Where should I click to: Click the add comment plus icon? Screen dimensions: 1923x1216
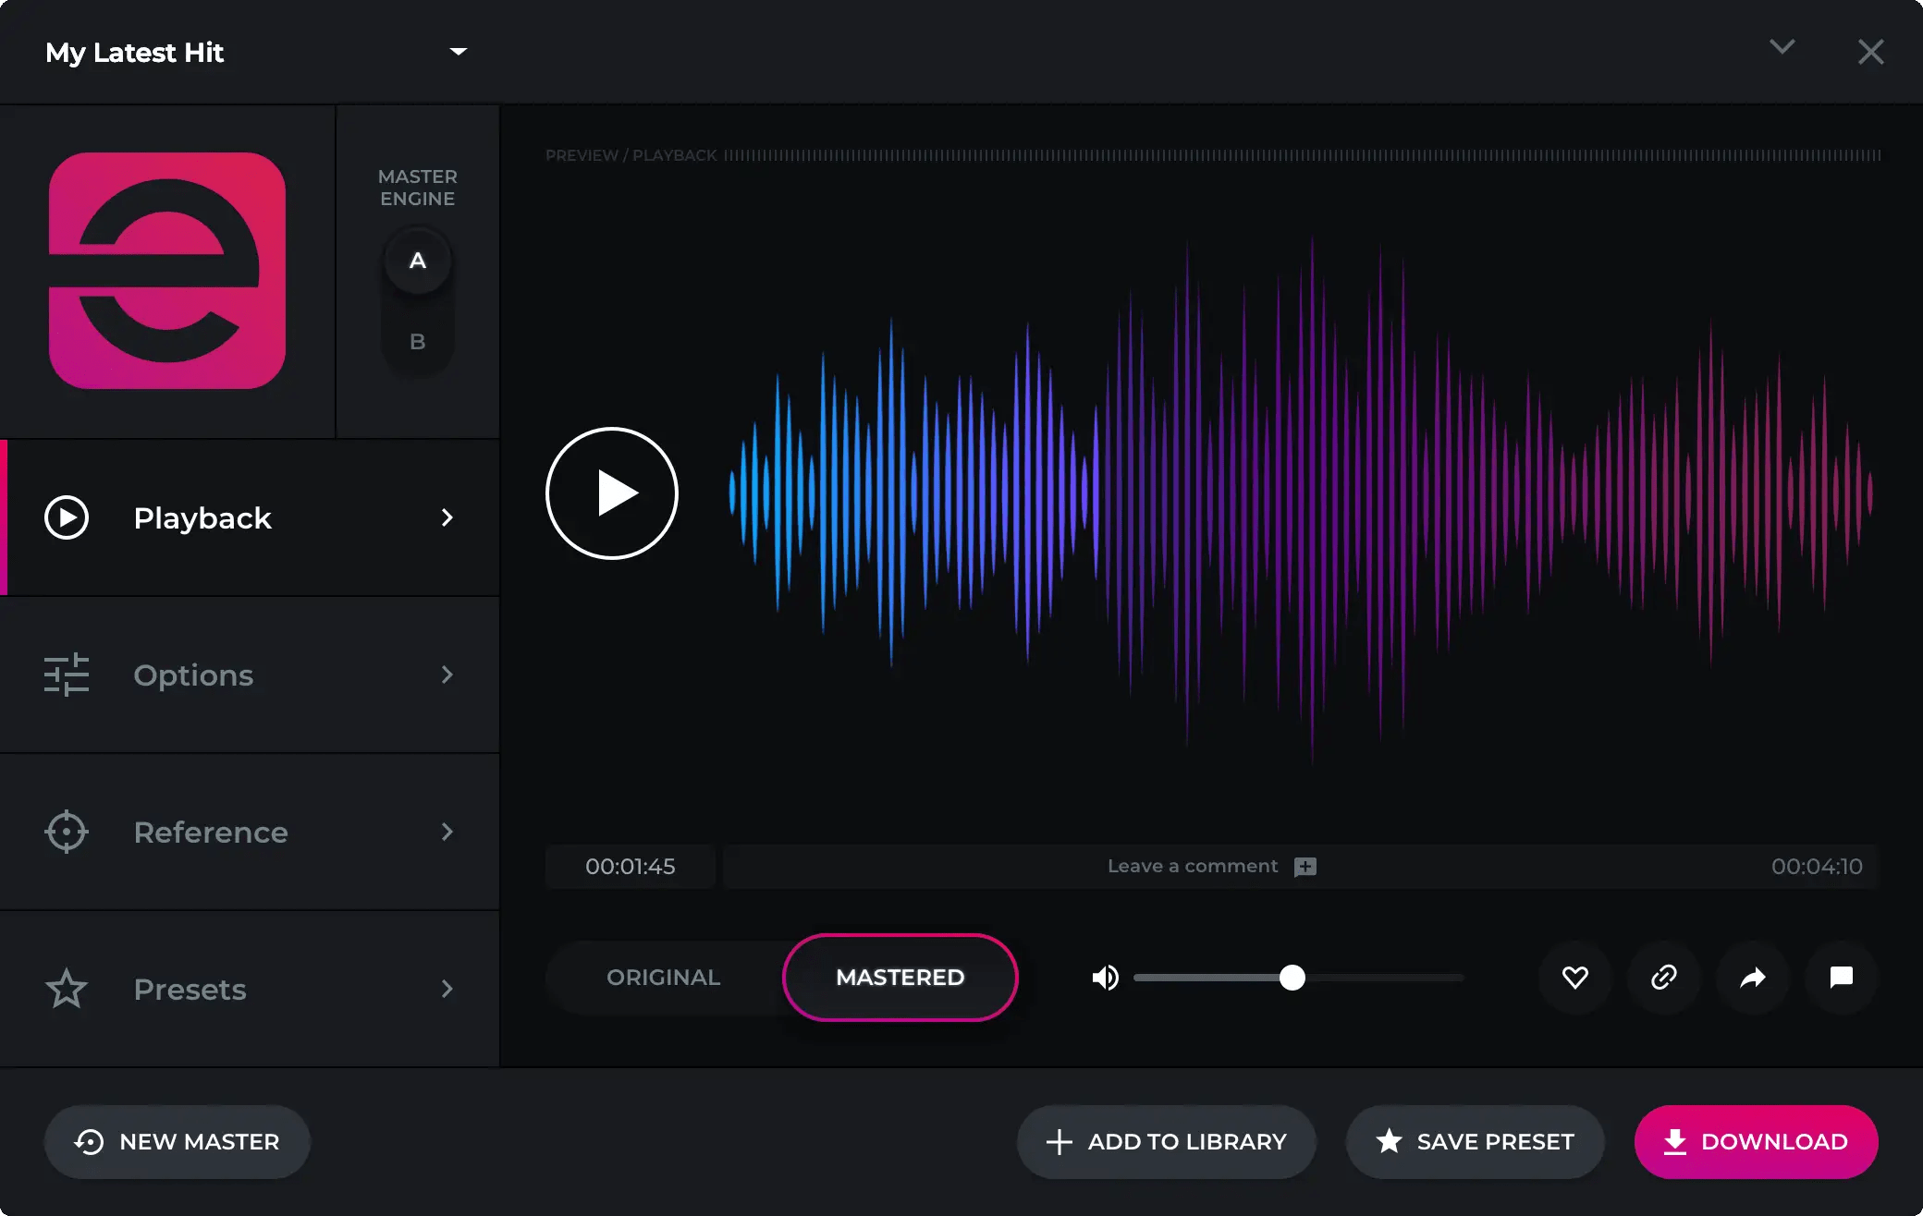tap(1304, 867)
